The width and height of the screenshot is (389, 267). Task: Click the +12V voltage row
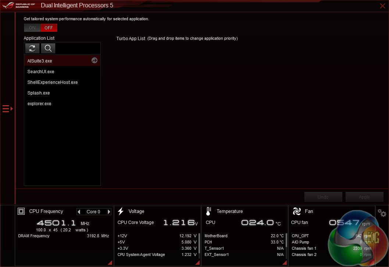[157, 236]
